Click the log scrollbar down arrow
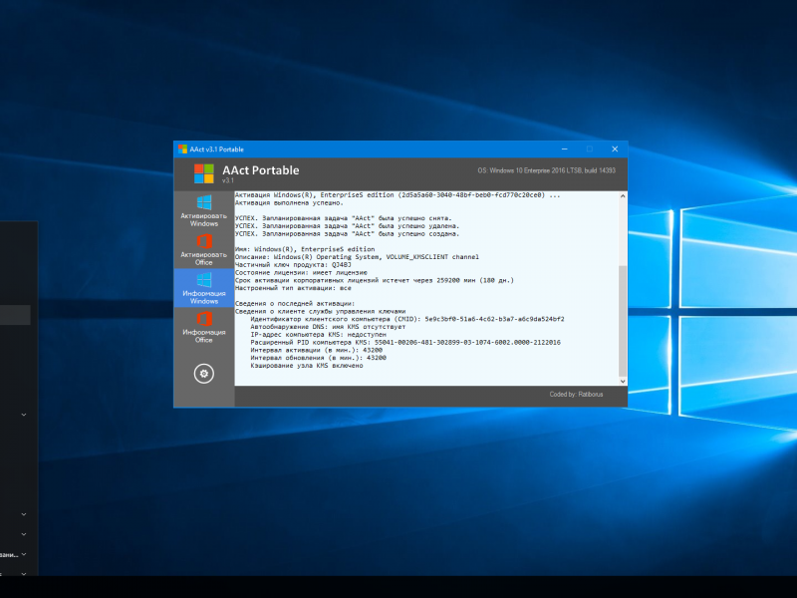 tap(623, 381)
